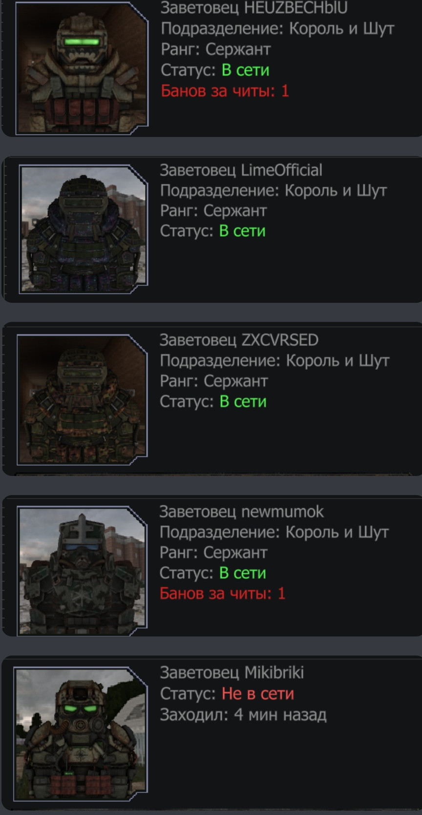This screenshot has width=422, height=815.
Task: Select newmumok's armored avatar picture
Action: 82,571
